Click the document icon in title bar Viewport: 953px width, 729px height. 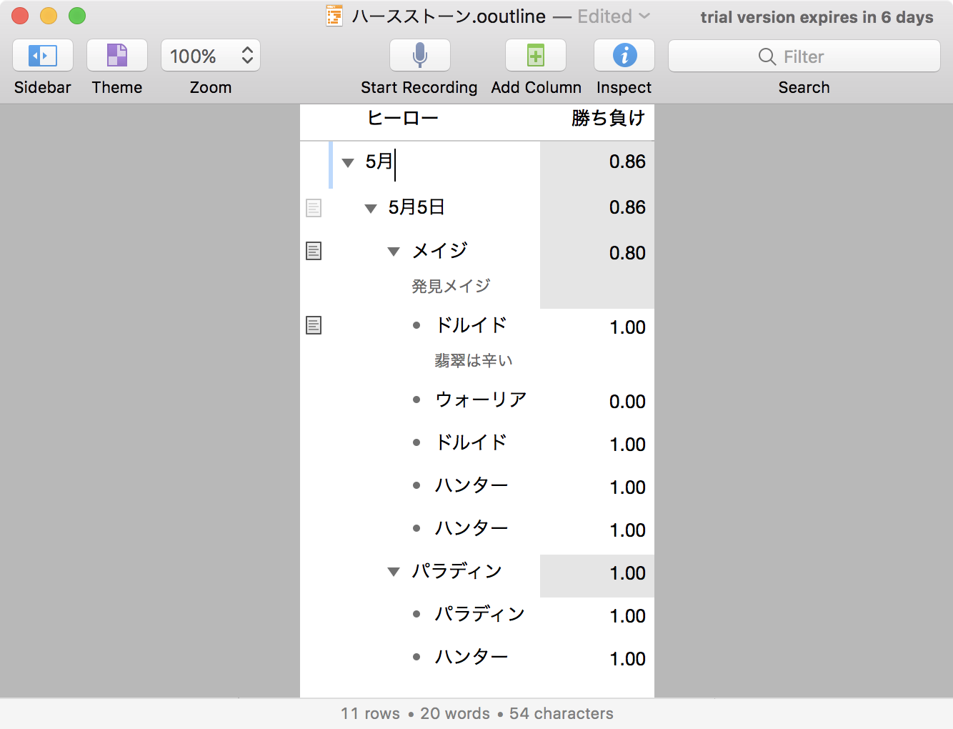pos(334,16)
